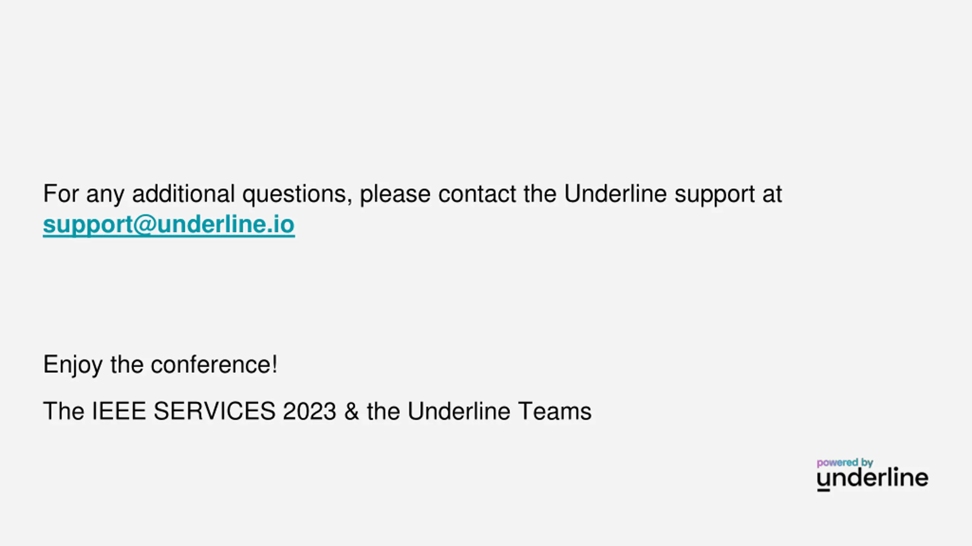Click the 'powered by' text above logo
972x546 pixels.
click(x=845, y=463)
